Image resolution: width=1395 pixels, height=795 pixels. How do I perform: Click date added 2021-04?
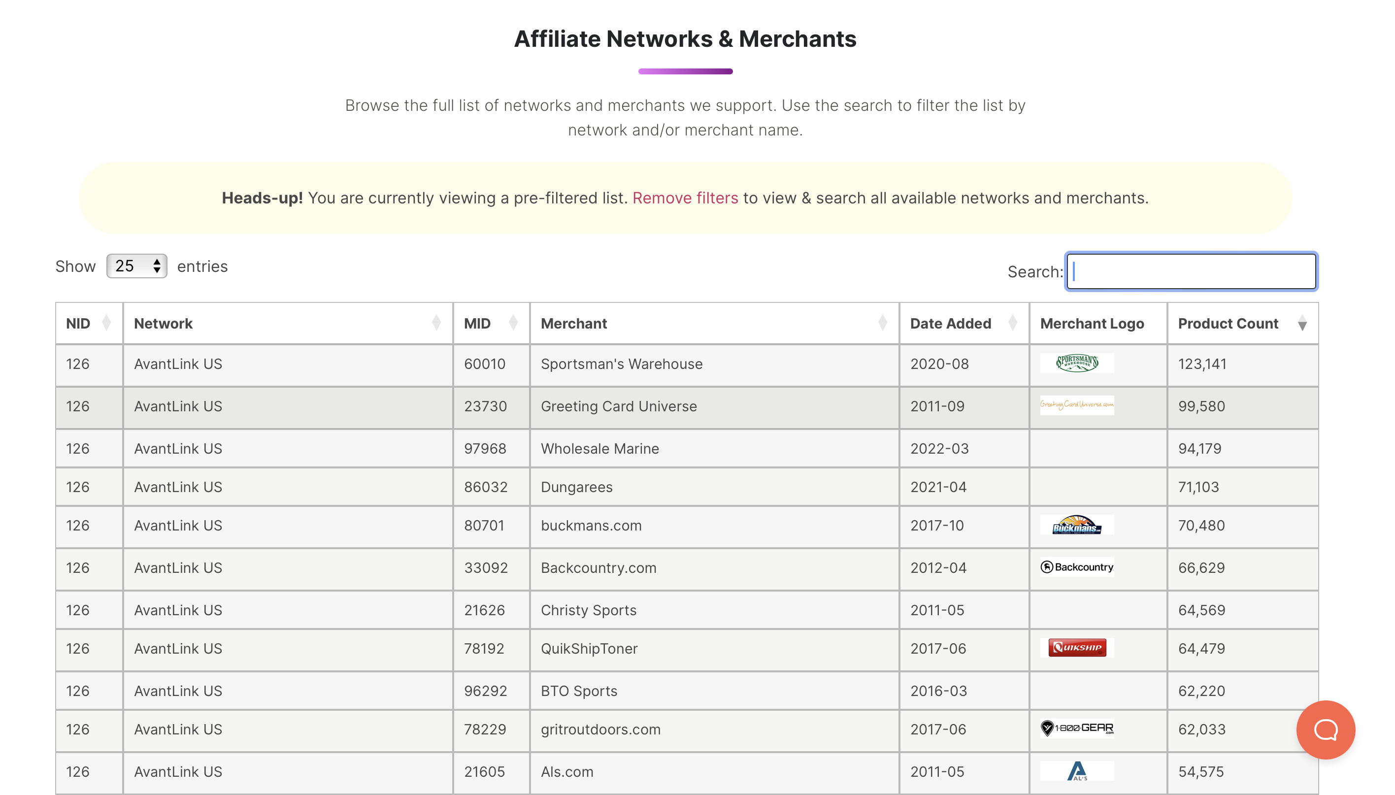pos(938,487)
